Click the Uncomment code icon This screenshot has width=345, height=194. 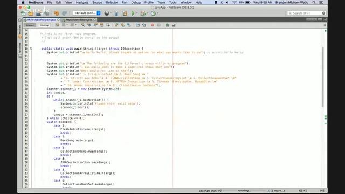pos(174,25)
